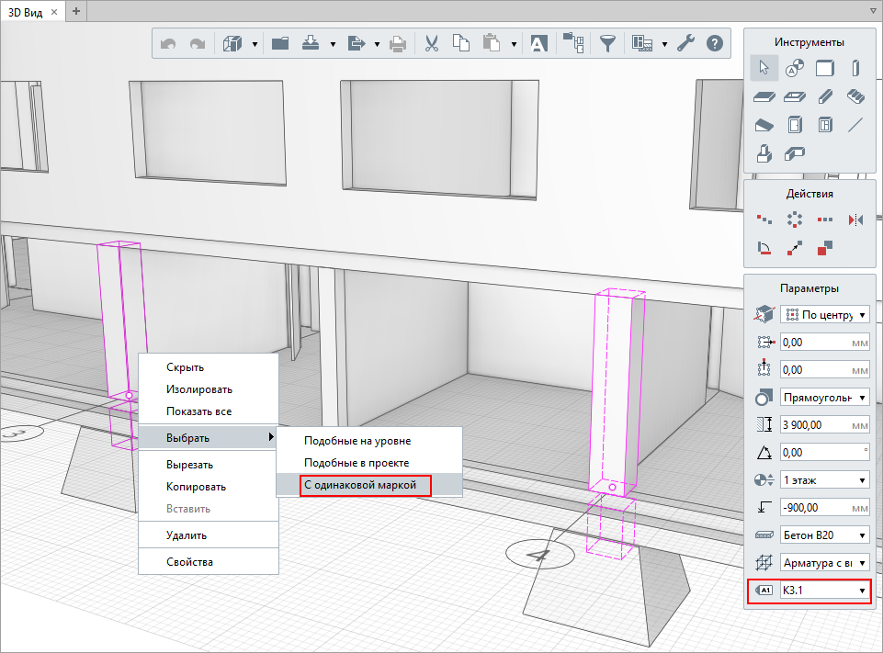Select the arrow pointer tool

[x=764, y=67]
